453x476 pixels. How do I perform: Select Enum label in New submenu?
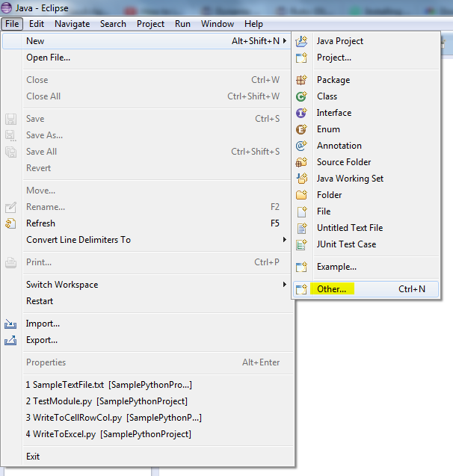(328, 129)
